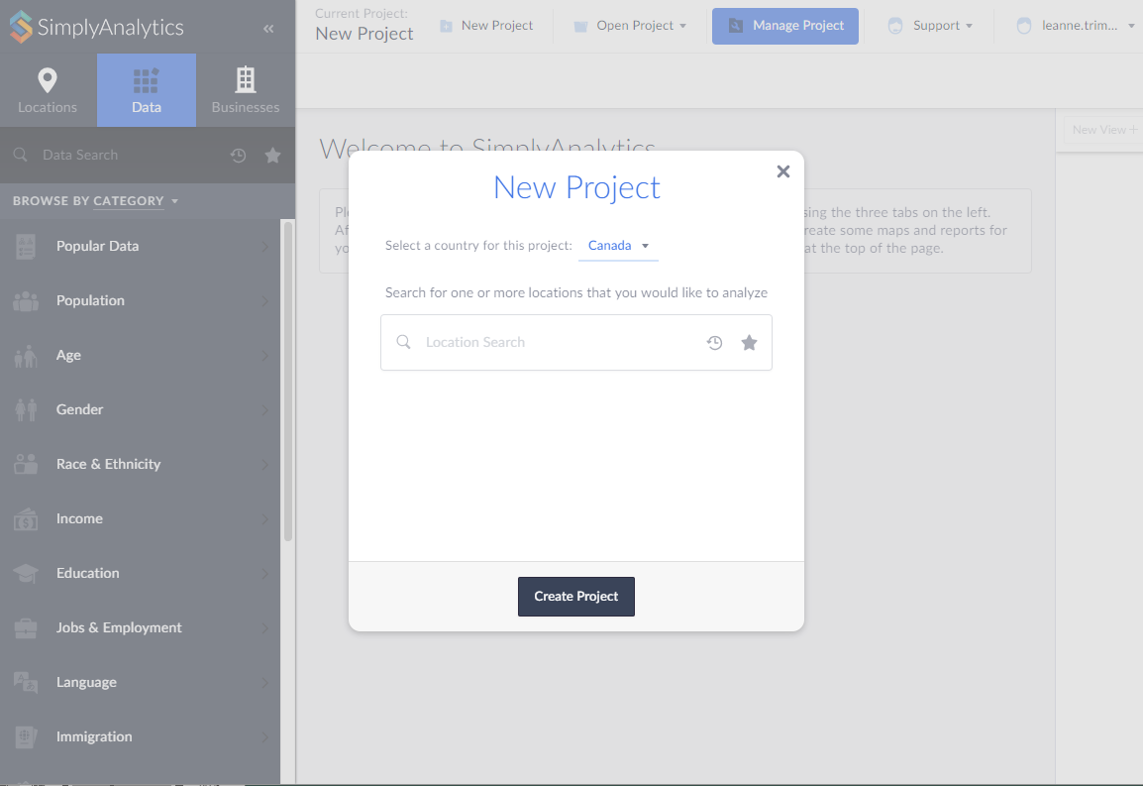
Task: Click the Manage Project button
Action: click(x=784, y=26)
